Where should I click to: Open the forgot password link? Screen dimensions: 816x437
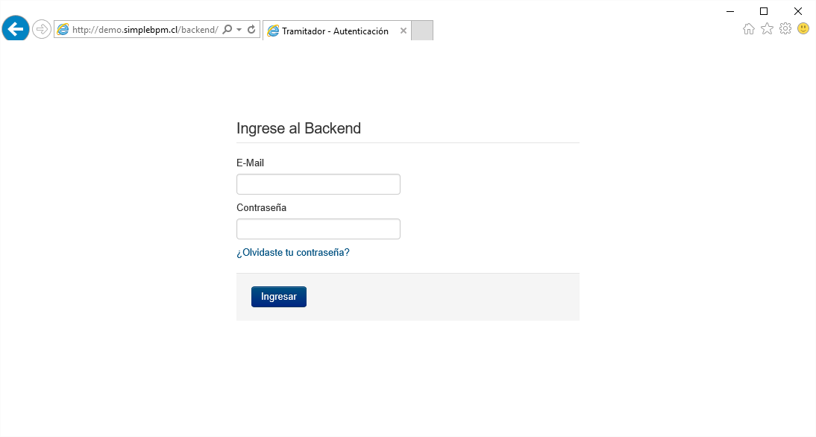click(293, 252)
